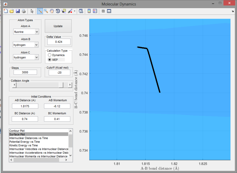Print the figure with printer icon
237x173 pixels.
pos(24,11)
